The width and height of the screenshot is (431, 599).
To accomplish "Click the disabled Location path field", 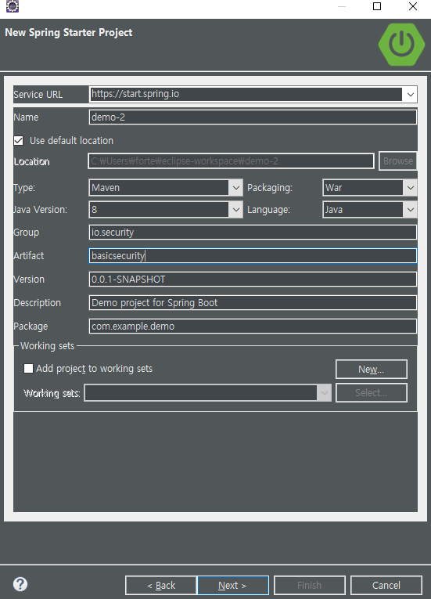I will [231, 161].
